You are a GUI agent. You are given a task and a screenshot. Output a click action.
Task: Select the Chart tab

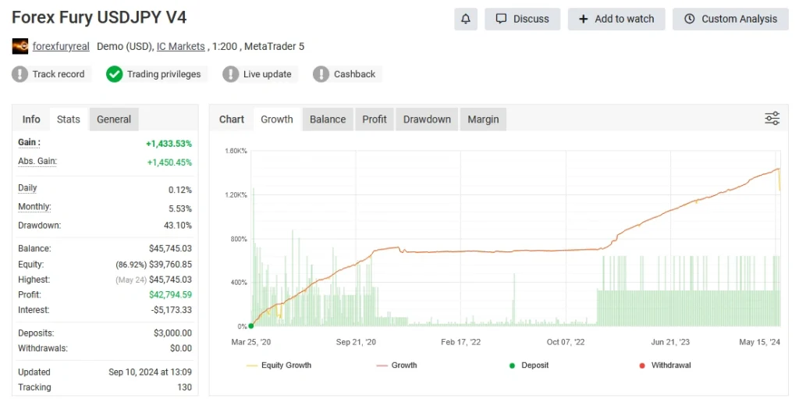tap(232, 119)
